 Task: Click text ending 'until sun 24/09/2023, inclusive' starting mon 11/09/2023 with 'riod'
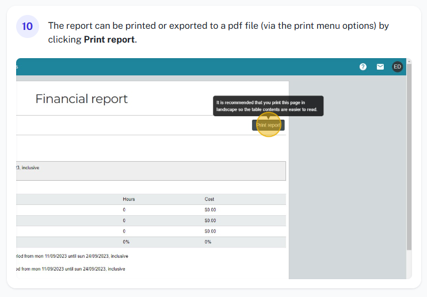click(x=72, y=256)
